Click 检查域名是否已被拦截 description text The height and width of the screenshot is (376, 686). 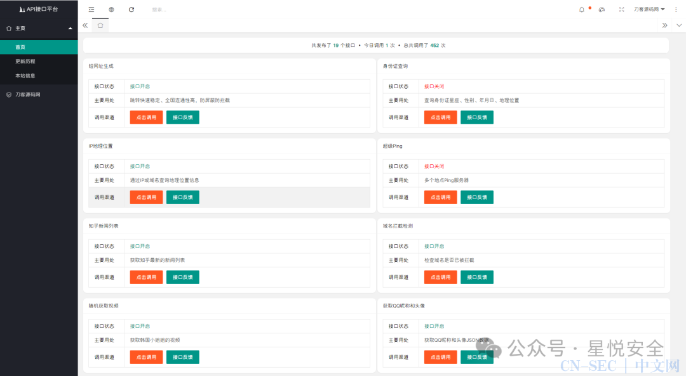(449, 260)
